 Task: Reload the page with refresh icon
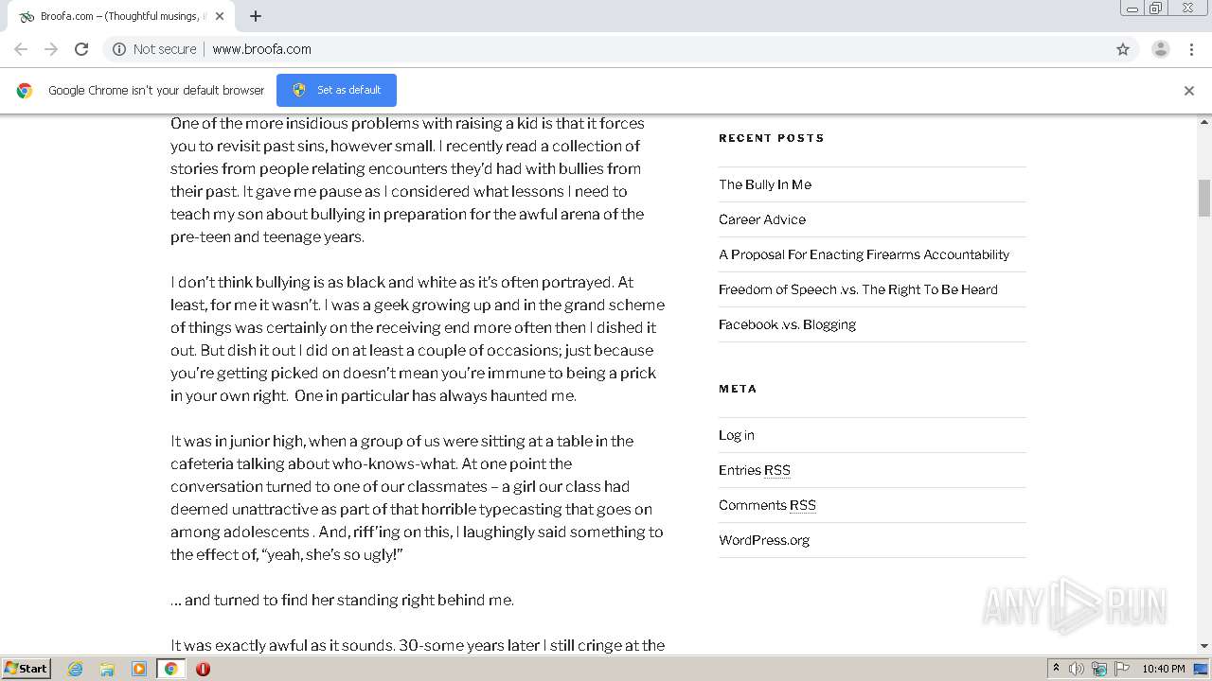coord(81,49)
